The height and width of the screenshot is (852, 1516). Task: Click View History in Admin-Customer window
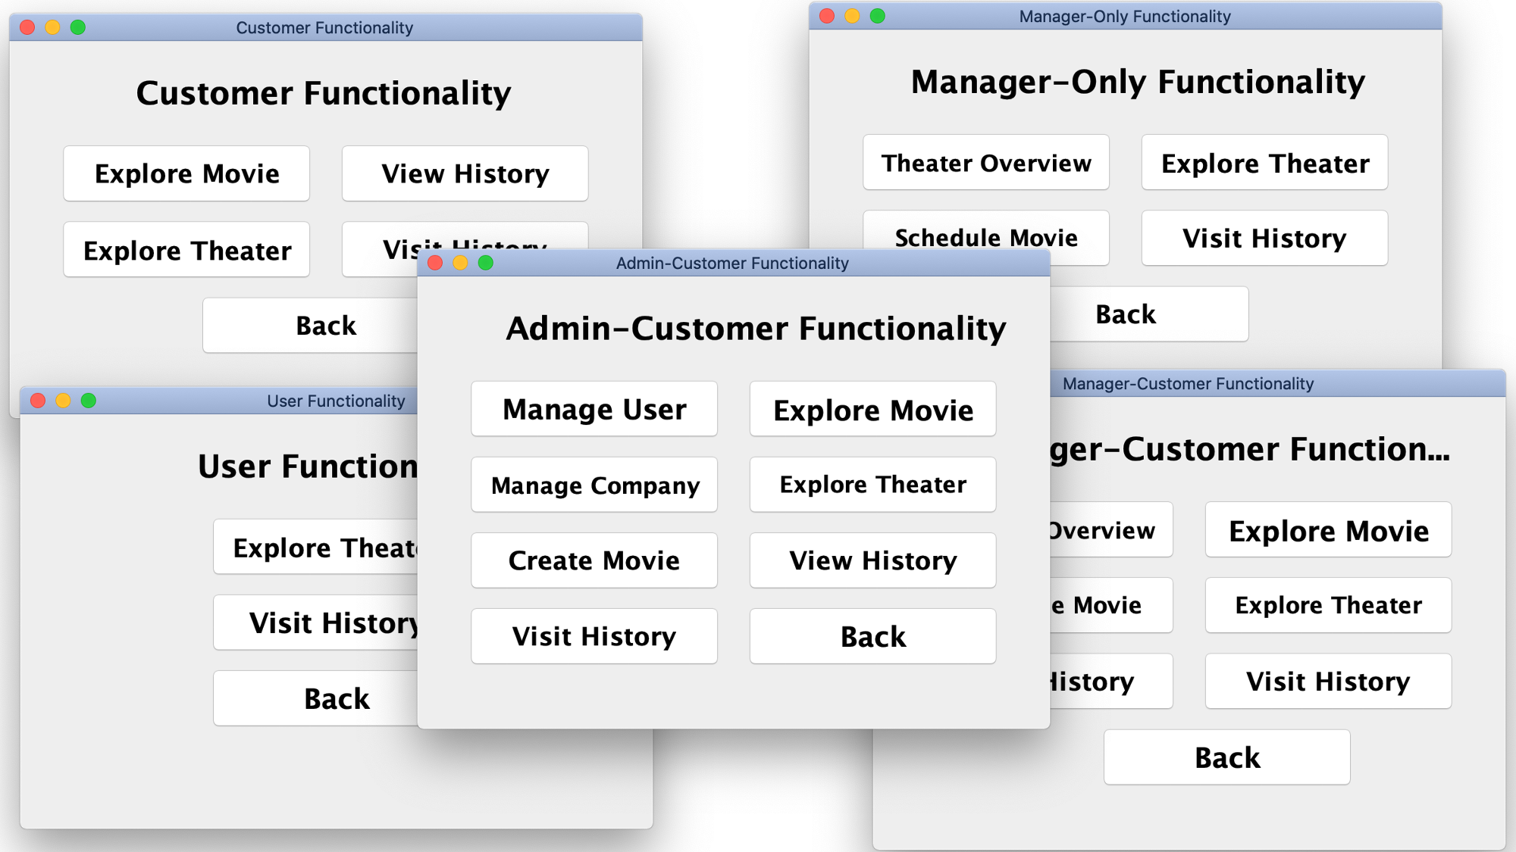872,560
